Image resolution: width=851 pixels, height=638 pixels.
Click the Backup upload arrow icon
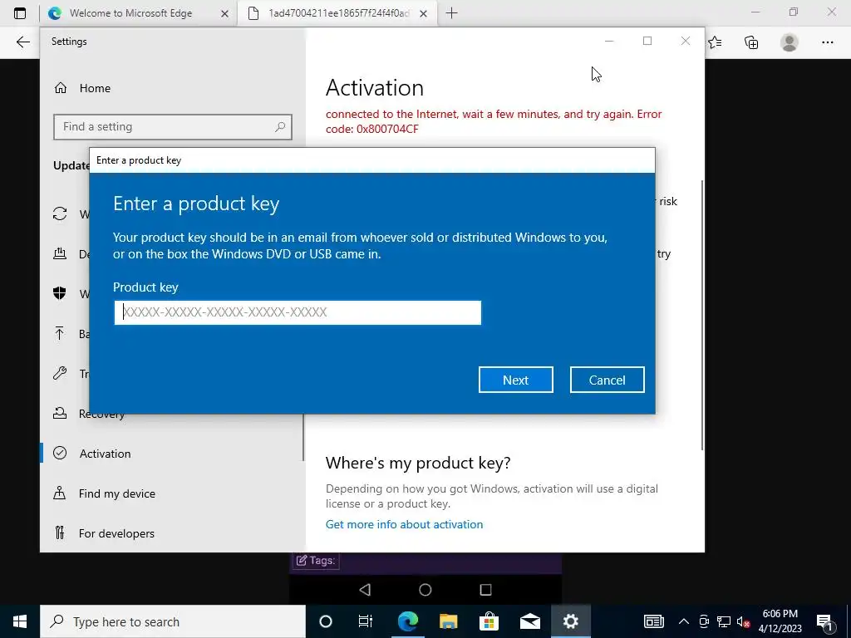(x=60, y=333)
